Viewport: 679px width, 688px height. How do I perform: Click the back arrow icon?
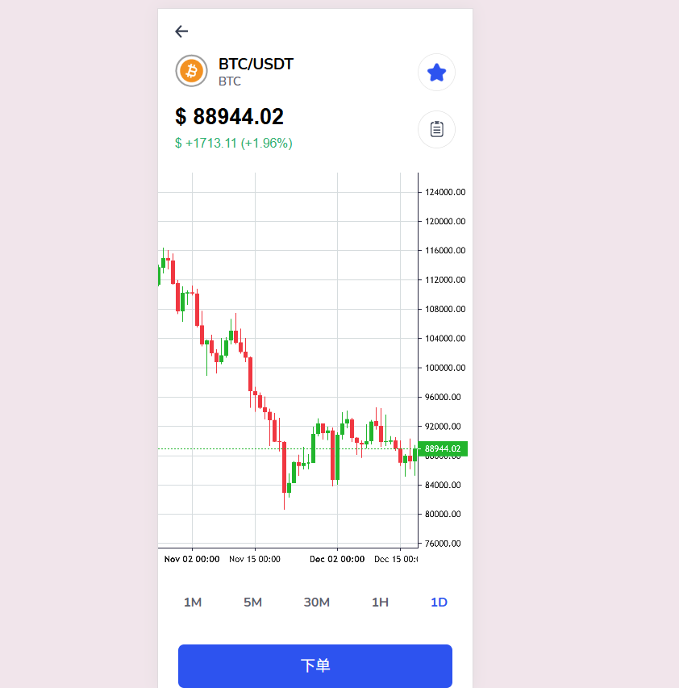pos(181,31)
